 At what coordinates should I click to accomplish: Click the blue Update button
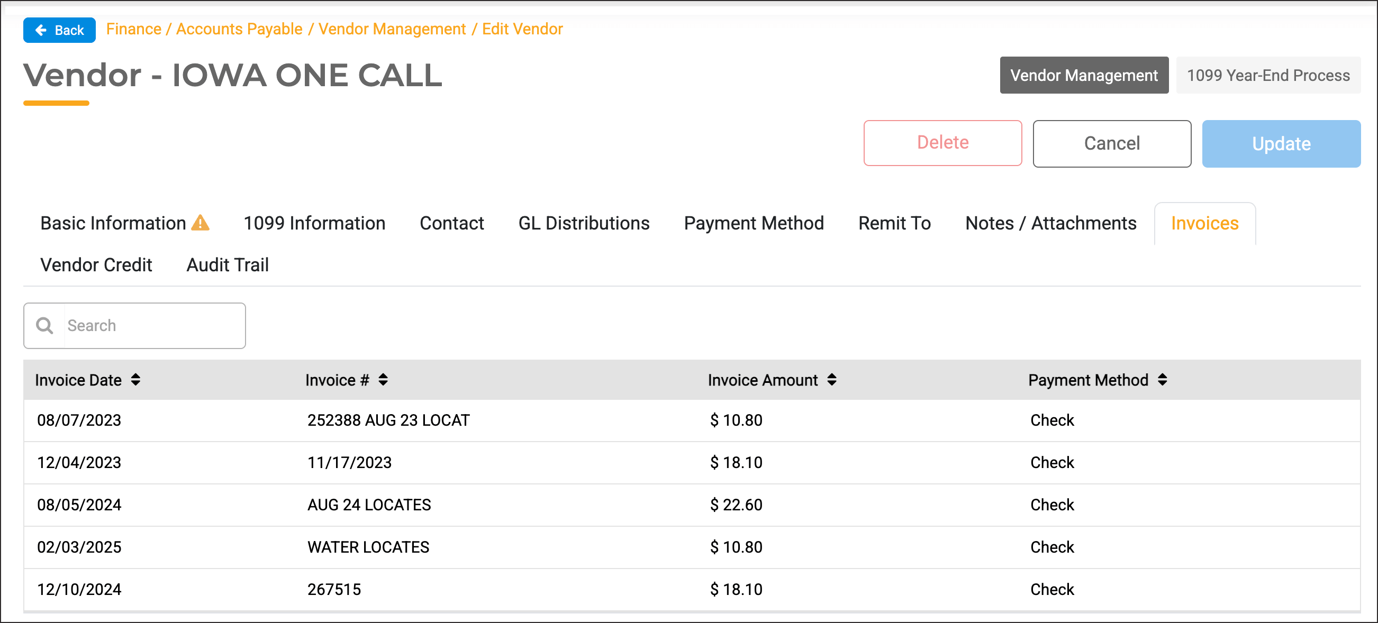tap(1281, 144)
